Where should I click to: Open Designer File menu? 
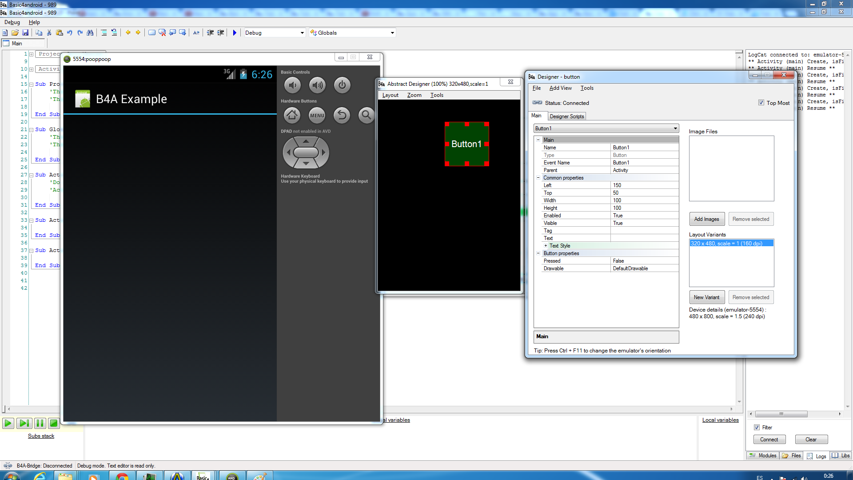coord(536,88)
